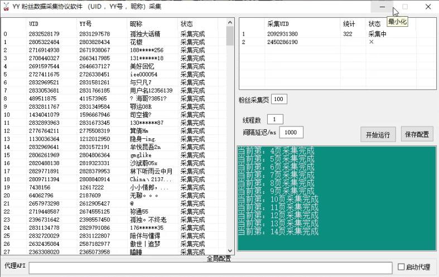This screenshot has height=277, width=439.
Task: Click nickname 傲世丨追梦
Action: point(145,244)
